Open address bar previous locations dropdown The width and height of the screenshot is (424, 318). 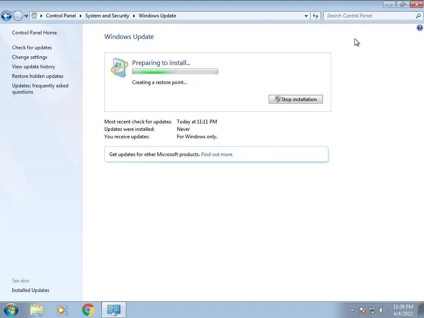click(x=306, y=16)
